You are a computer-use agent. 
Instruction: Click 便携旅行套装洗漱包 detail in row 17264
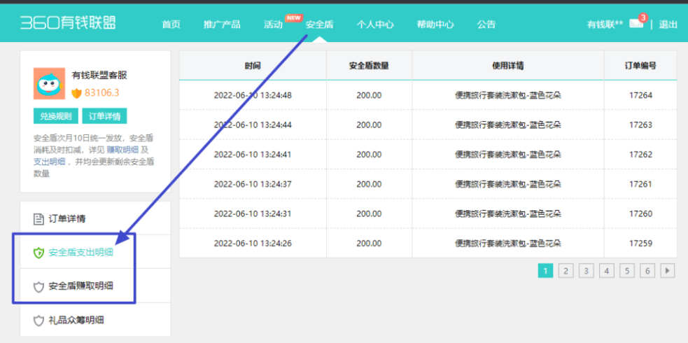(508, 95)
